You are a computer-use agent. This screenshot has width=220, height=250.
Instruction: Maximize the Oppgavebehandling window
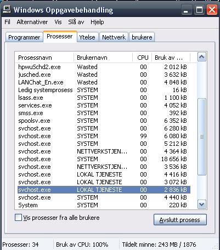click(199, 10)
